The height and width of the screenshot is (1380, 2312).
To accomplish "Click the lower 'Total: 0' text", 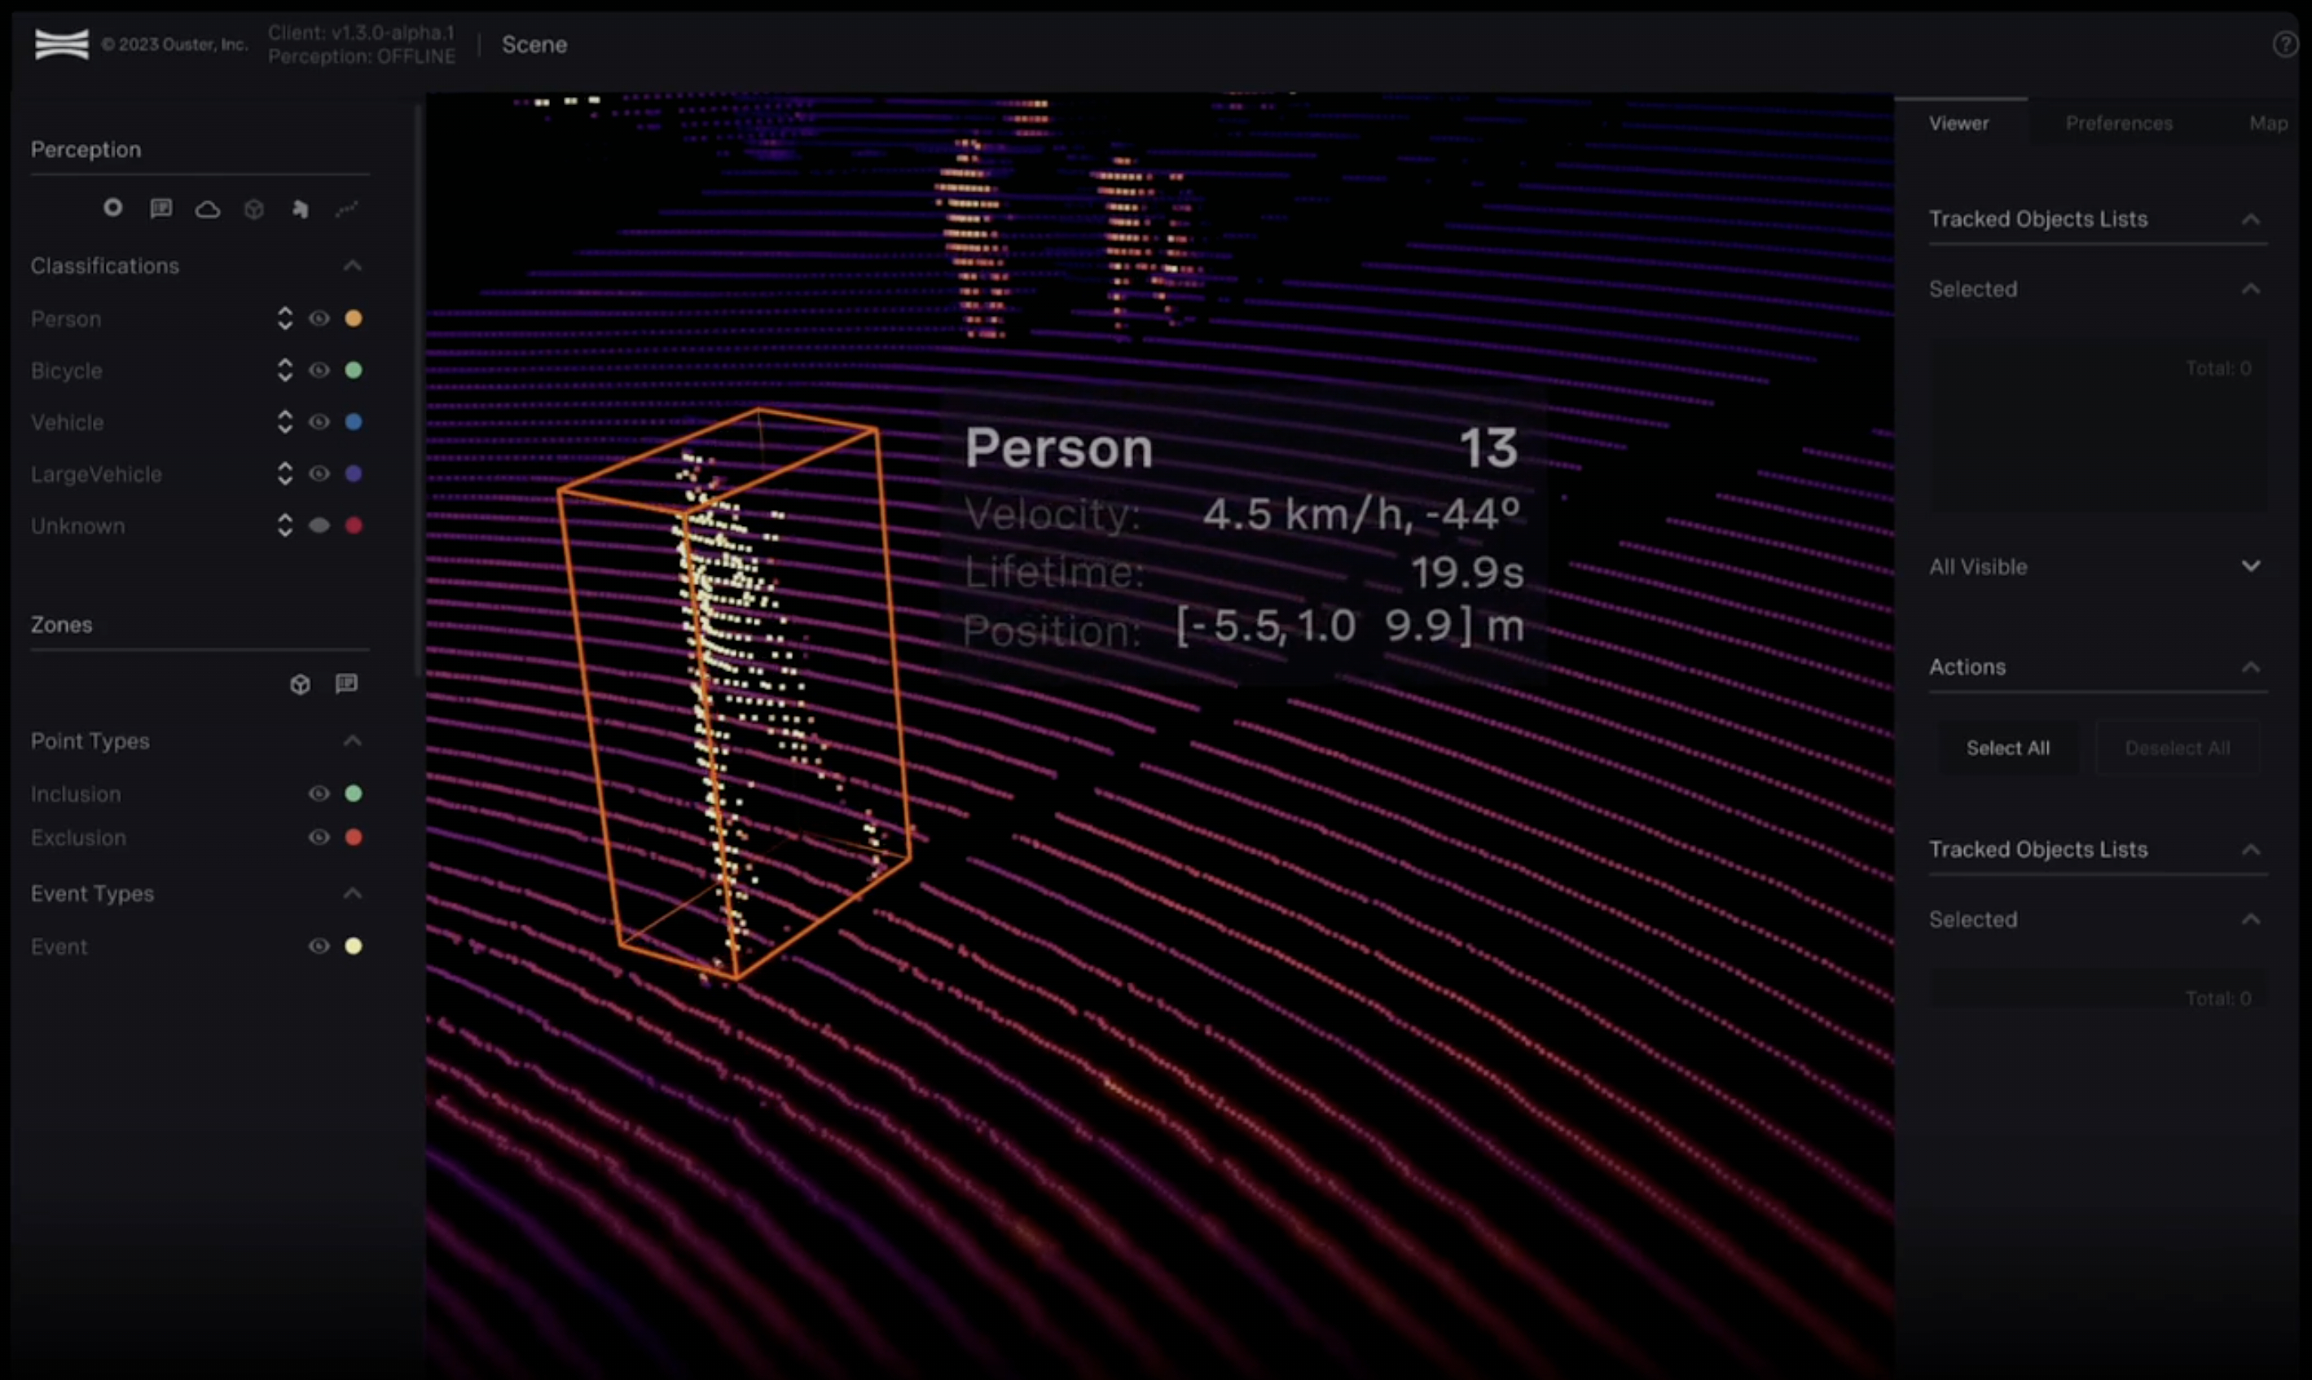I will point(2218,999).
